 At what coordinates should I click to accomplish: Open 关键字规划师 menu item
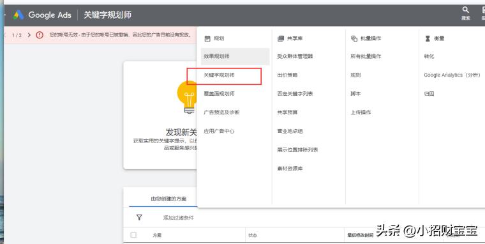click(x=219, y=75)
